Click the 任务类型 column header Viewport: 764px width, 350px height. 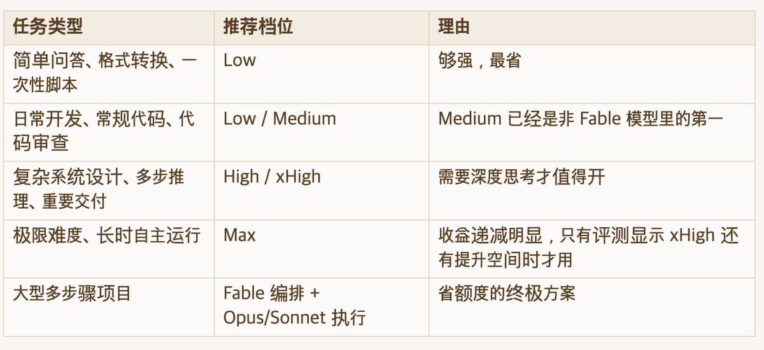pyautogui.click(x=108, y=27)
